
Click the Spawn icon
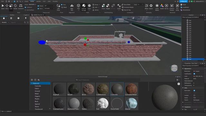(151, 6)
